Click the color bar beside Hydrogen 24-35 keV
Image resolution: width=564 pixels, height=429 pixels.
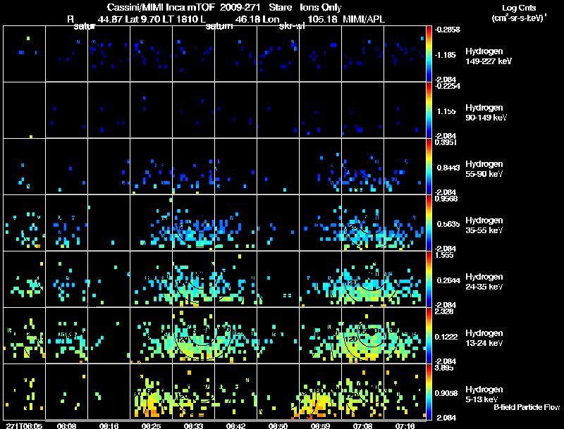point(429,279)
